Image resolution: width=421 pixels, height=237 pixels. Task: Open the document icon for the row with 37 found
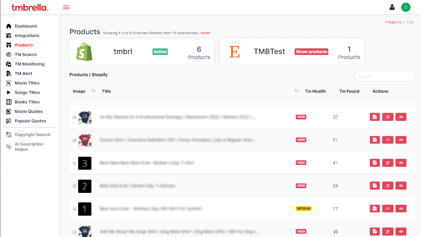pos(375,117)
